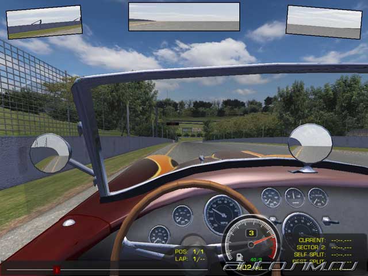Screen dimensions: 368x276
Task: Click the POS: 1/1 position readout
Action: (190, 252)
